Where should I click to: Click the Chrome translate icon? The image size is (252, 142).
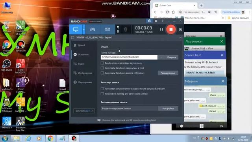coord(209,12)
